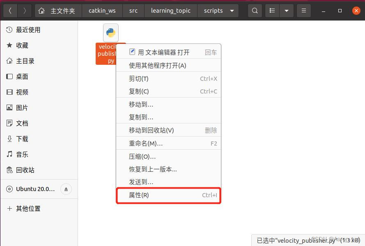Choose 用文本编辑器打开 in context menu
This screenshot has width=365, height=246.
tap(168, 52)
